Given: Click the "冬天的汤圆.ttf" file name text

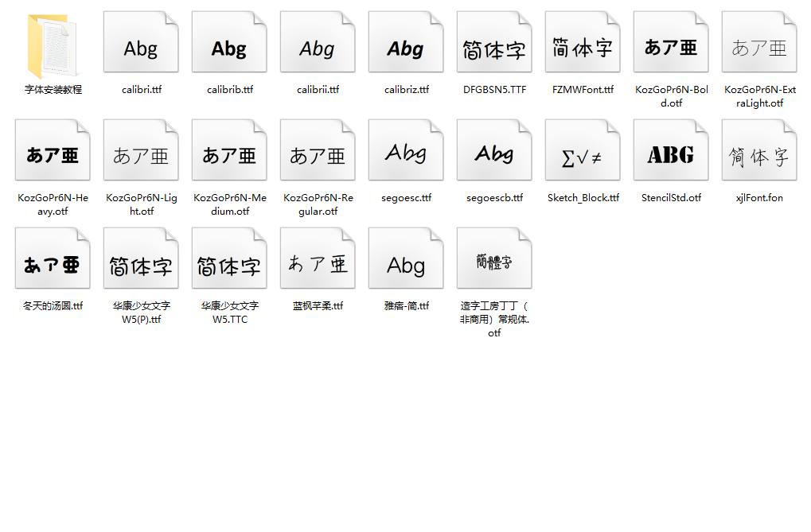Looking at the screenshot, I should [53, 305].
